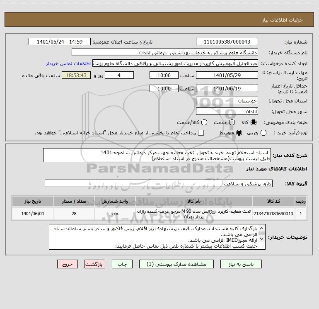Select the خدمت radio button

coord(232,122)
